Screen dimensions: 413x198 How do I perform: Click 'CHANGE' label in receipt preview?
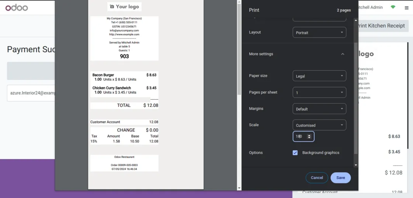(x=126, y=130)
